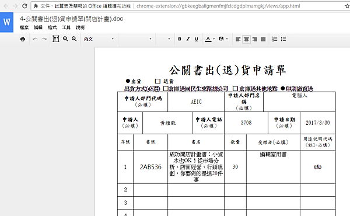The image size is (350, 216).
Task: Click the usage code (戊) cell
Action: [318, 167]
